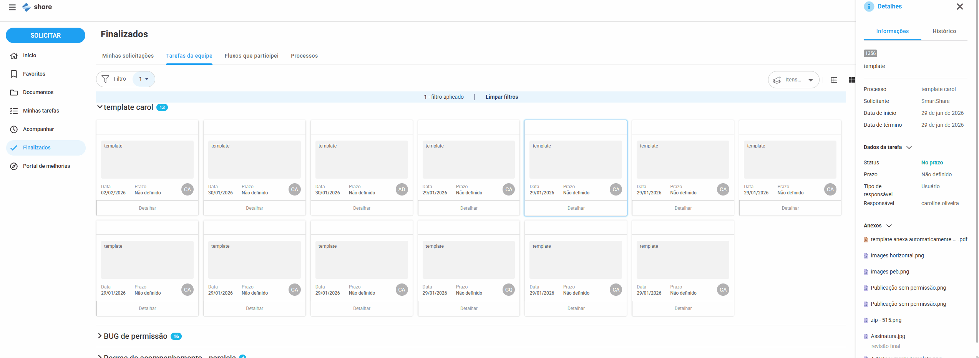Switch to list table view
This screenshot has height=358, width=979.
pos(834,80)
